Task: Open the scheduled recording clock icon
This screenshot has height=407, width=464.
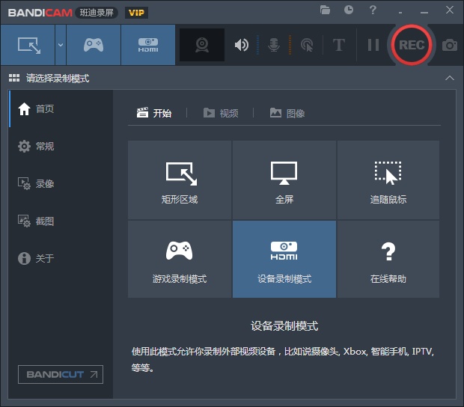Action: click(349, 10)
